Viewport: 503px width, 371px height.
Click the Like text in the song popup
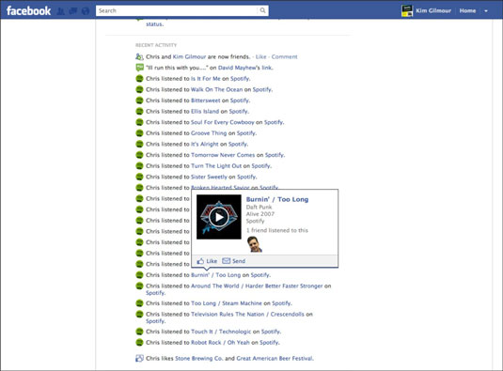(212, 261)
